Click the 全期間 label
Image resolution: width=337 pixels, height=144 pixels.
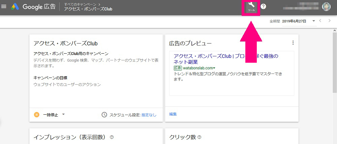point(275,21)
